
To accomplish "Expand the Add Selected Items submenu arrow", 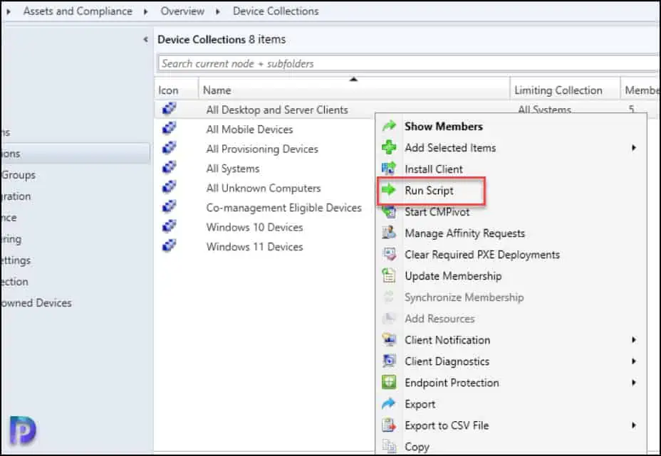I will tap(634, 147).
